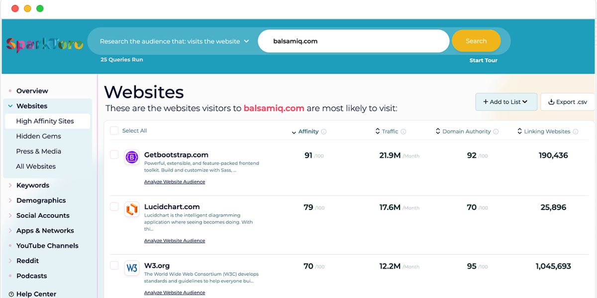This screenshot has height=298, width=597.
Task: Click the SparkToro logo
Action: (x=44, y=45)
